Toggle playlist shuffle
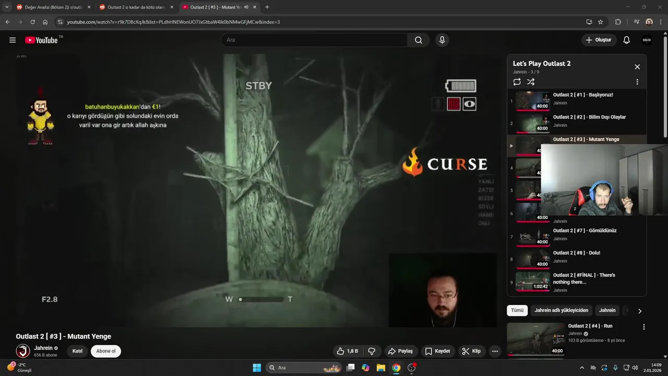The image size is (668, 376). pyautogui.click(x=531, y=82)
